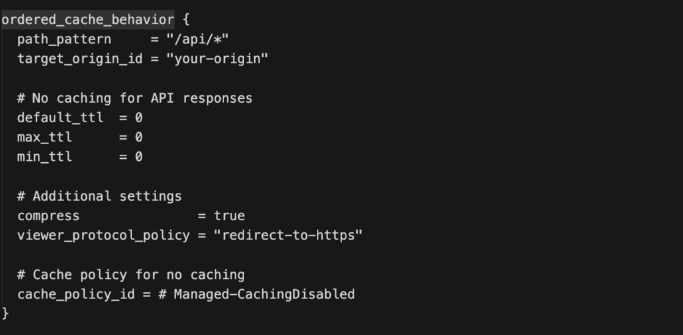The image size is (683, 335).
Task: Click the compress attribute name
Action: point(49,216)
